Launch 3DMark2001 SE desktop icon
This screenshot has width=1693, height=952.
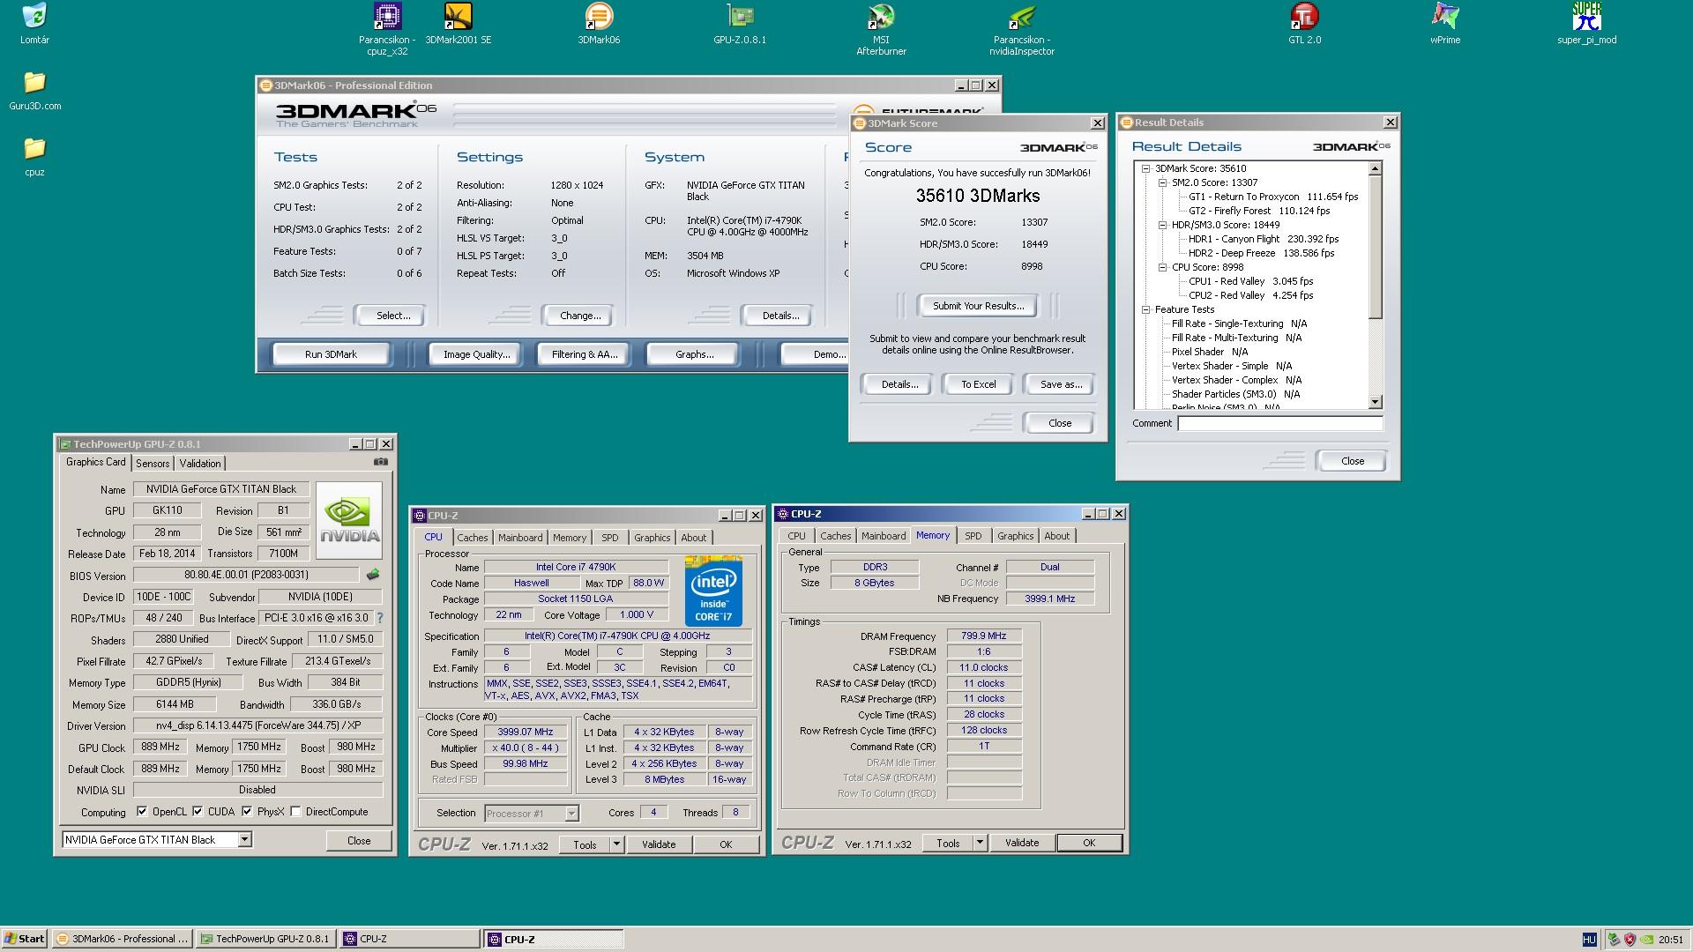[x=458, y=16]
